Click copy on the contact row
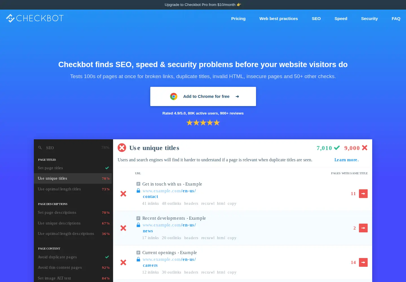Image resolution: width=406 pixels, height=282 pixels. point(232,204)
